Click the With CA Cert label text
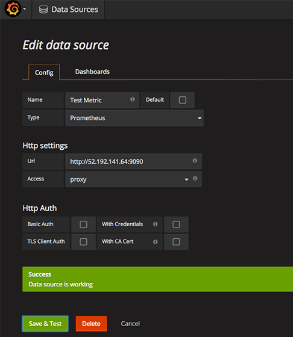 pyautogui.click(x=118, y=241)
